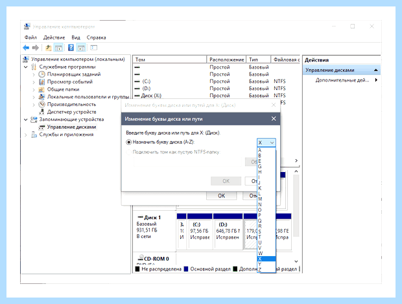Select the (C:) volume row in list
This screenshot has width=402, height=304.
(216, 81)
